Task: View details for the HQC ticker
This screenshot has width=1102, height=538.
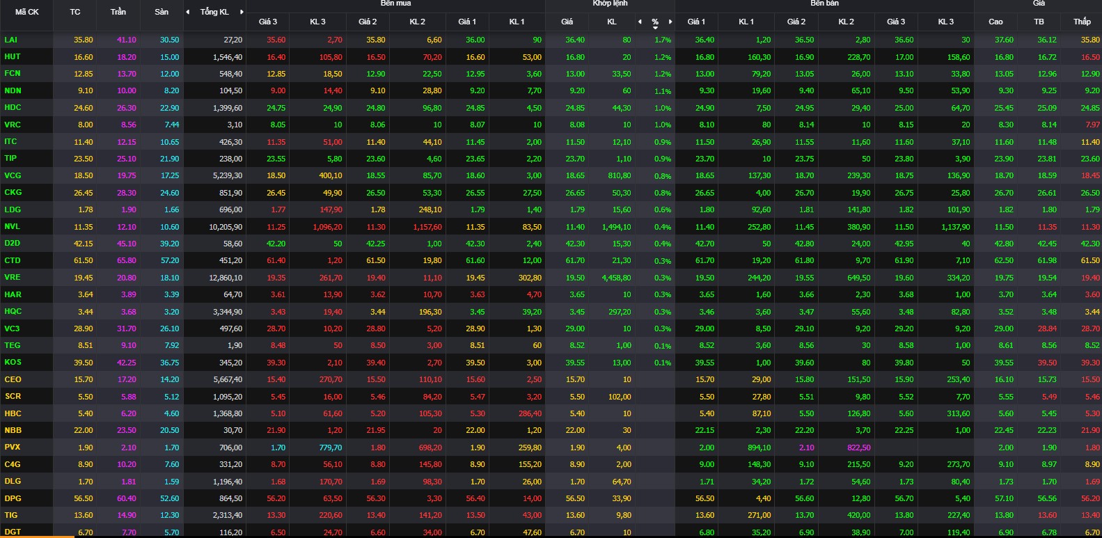Action: coord(13,311)
